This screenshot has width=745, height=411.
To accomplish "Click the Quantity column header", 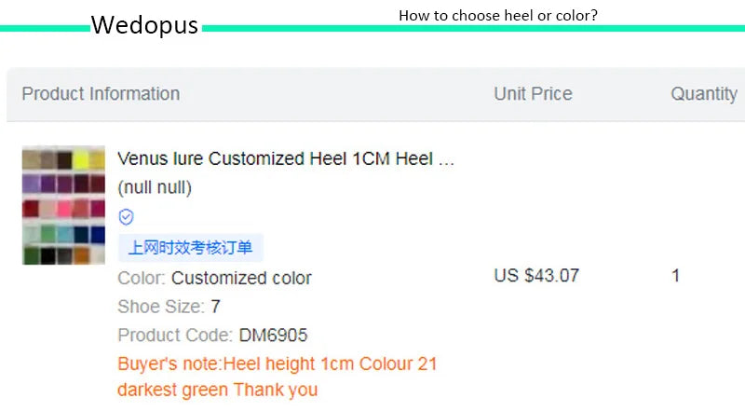I will (703, 94).
